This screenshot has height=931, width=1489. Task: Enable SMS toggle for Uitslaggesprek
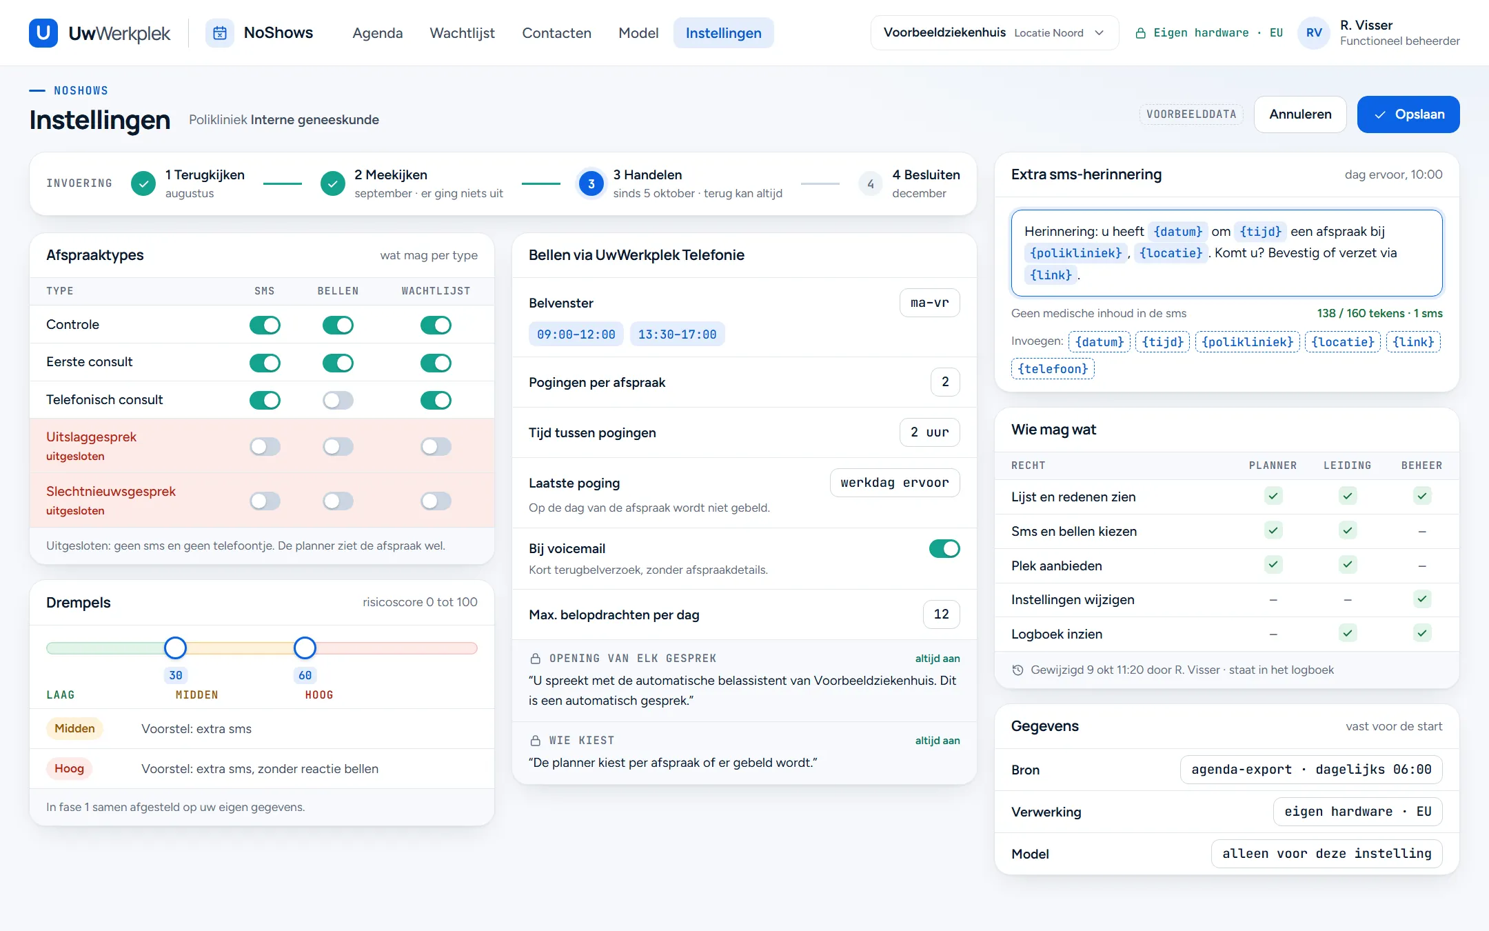[265, 446]
